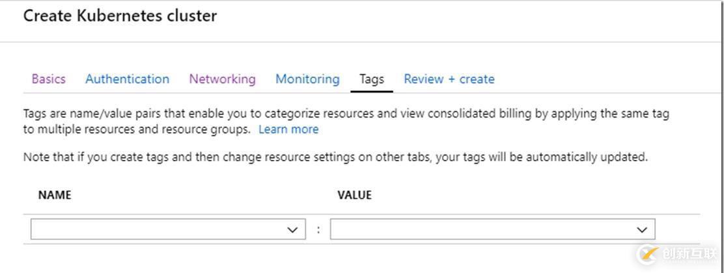
Task: Click the active Tags tab
Action: (371, 79)
